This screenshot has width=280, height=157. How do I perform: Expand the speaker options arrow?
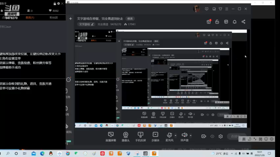point(190,136)
